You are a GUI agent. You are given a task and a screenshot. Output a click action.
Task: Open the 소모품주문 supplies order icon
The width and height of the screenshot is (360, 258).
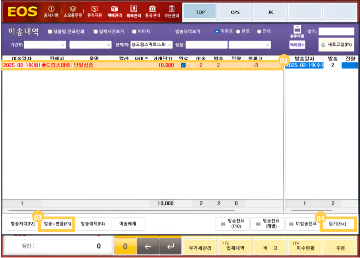coord(73,12)
